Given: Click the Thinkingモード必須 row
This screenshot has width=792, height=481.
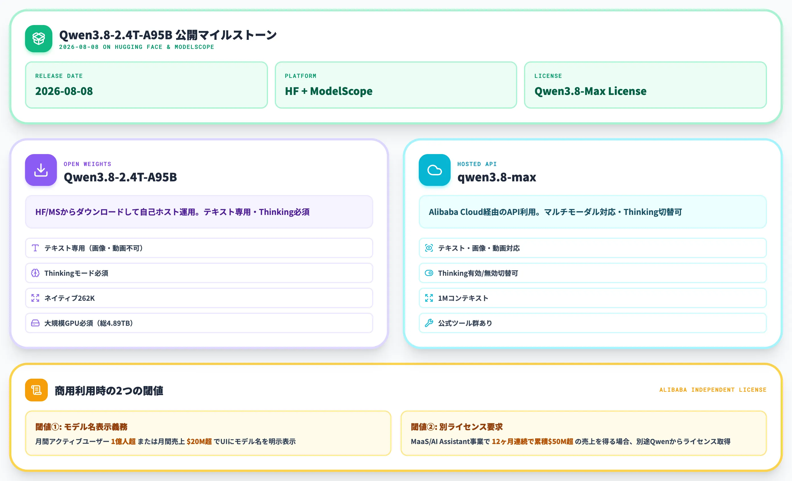Looking at the screenshot, I should [x=199, y=273].
